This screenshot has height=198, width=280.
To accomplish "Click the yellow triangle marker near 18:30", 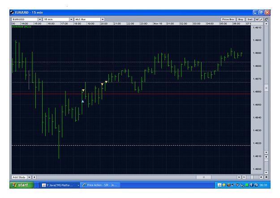I will pos(83,90).
